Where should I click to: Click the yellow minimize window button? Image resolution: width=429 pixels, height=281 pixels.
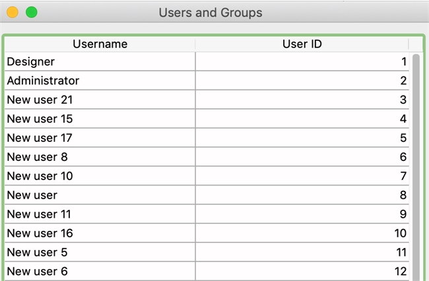point(13,13)
